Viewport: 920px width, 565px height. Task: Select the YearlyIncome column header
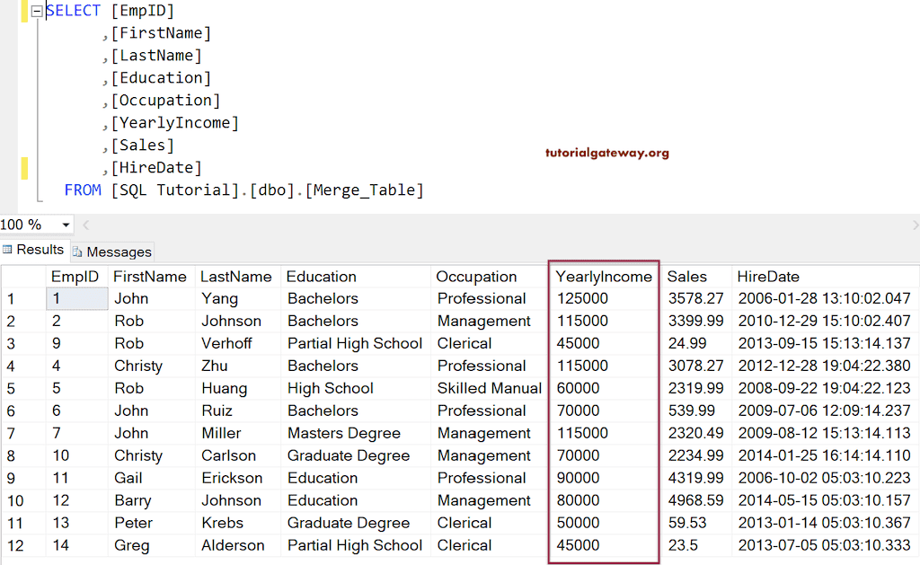click(x=604, y=276)
